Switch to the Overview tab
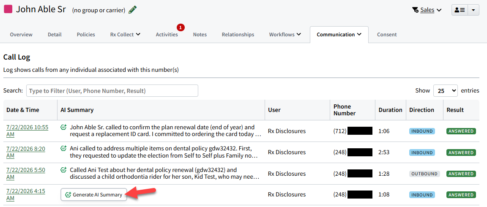Screen dimensions: 487x207 click(21, 35)
